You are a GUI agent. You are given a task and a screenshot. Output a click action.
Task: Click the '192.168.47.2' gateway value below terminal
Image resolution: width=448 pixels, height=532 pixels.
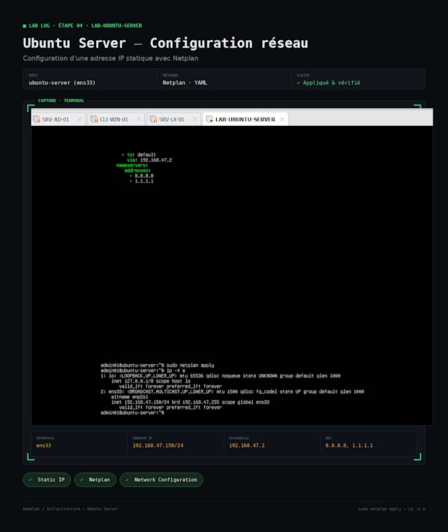[247, 446]
